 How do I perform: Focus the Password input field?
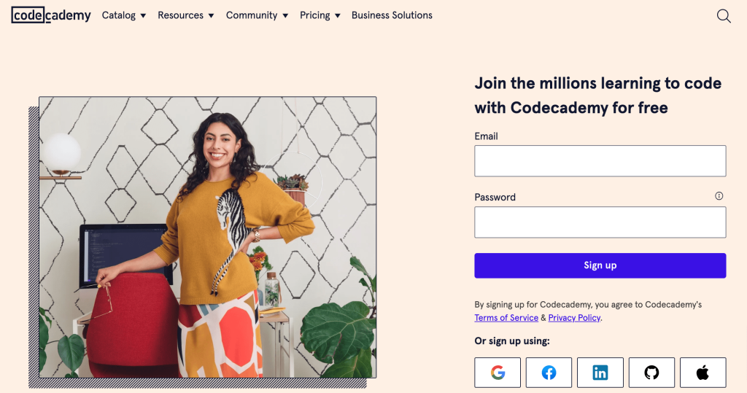click(x=600, y=222)
